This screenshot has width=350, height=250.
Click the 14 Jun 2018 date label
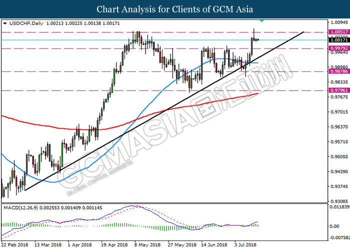point(214,245)
